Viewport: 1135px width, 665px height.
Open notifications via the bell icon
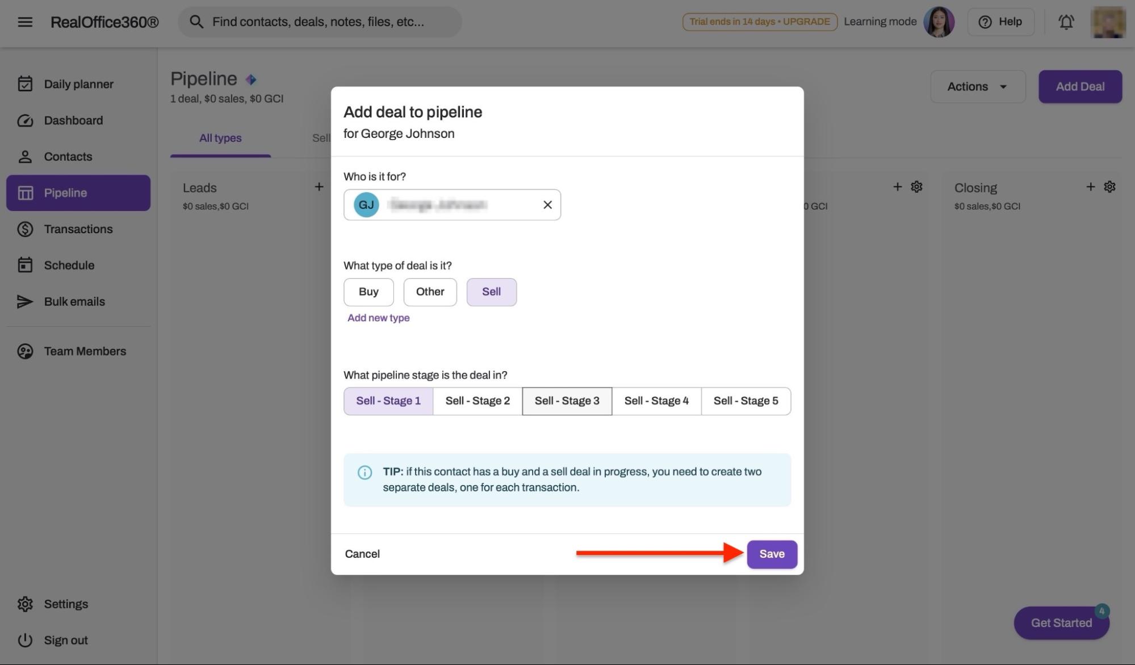point(1066,22)
